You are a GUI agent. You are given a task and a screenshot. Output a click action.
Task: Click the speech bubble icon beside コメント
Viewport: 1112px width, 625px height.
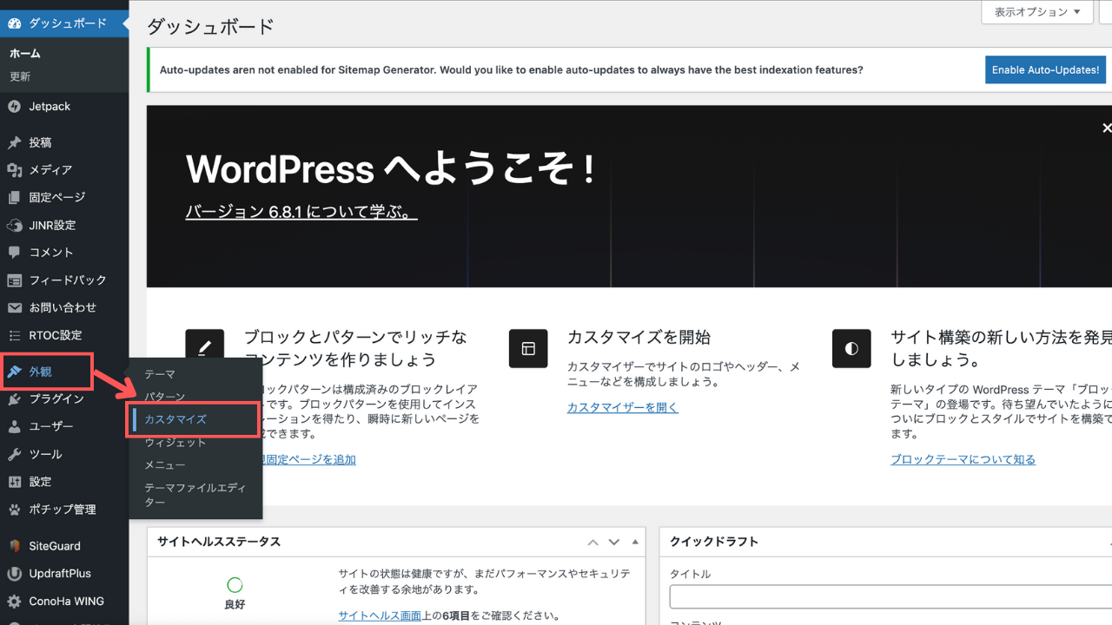point(14,253)
